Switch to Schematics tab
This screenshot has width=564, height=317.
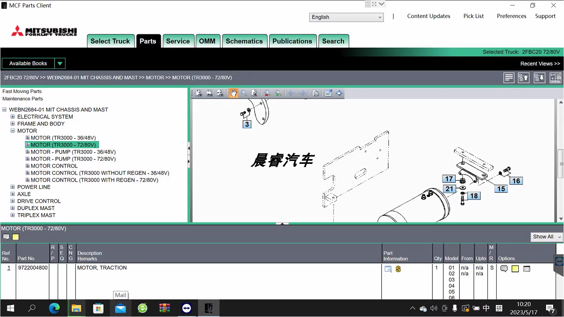(x=244, y=41)
